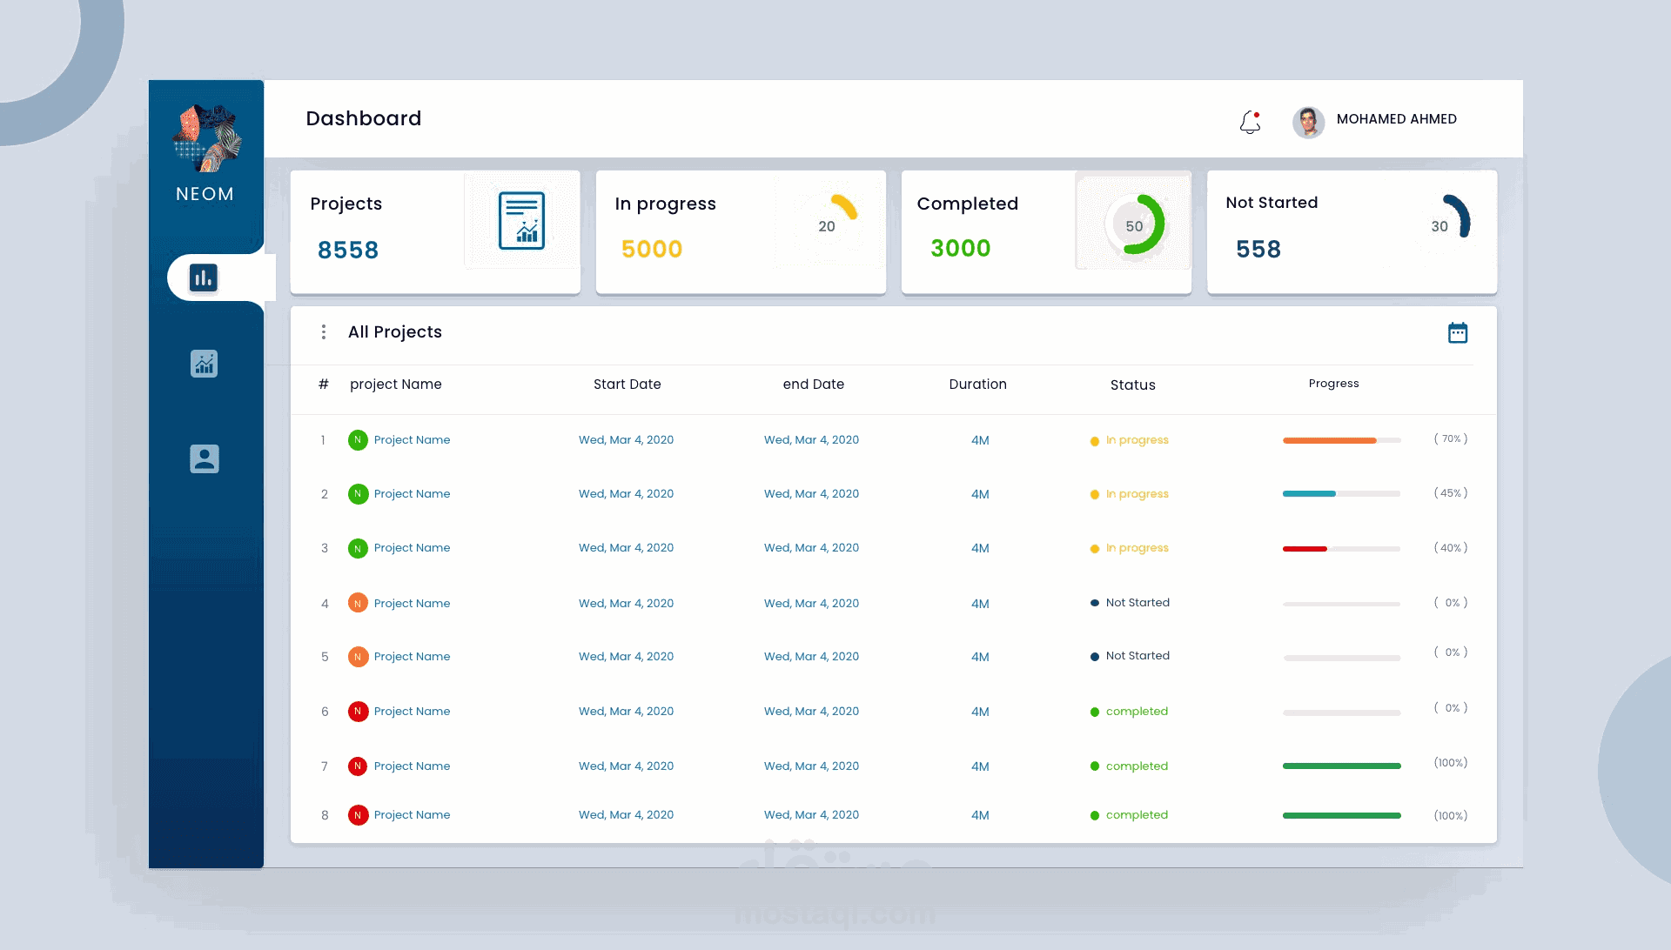This screenshot has height=950, width=1671.
Task: Click the green N badge of row 1
Action: tap(358, 440)
